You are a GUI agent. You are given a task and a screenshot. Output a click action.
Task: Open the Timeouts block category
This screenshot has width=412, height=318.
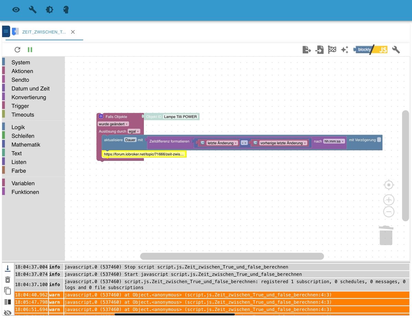click(23, 115)
